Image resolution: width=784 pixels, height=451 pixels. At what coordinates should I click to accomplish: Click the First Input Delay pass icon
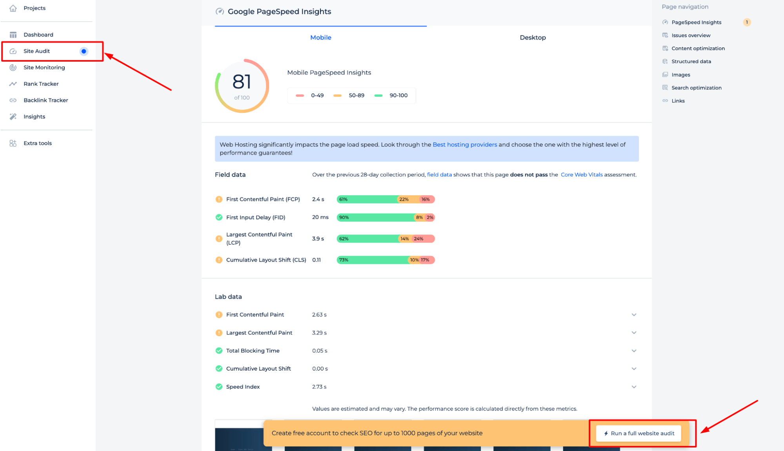tap(219, 217)
